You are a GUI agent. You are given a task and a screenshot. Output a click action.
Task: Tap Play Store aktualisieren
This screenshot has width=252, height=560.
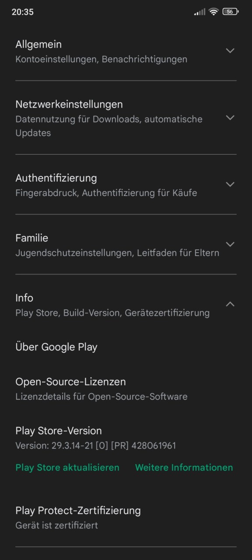pos(67,468)
